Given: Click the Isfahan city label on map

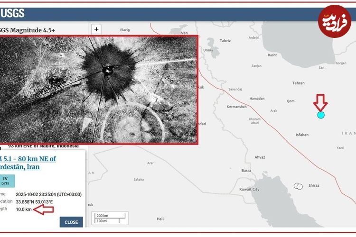Looking at the screenshot, I should click(302, 135).
